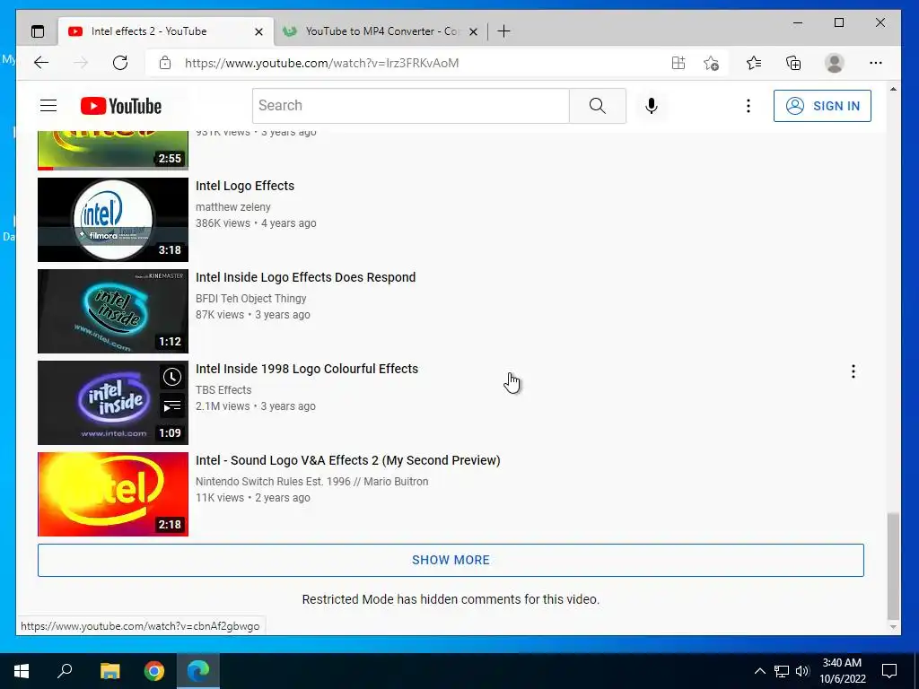Image resolution: width=919 pixels, height=689 pixels.
Task: Open the tab actions menu icon
Action: coord(38,31)
